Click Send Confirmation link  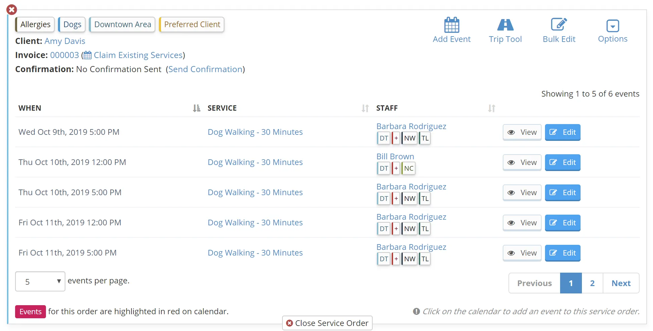[205, 69]
